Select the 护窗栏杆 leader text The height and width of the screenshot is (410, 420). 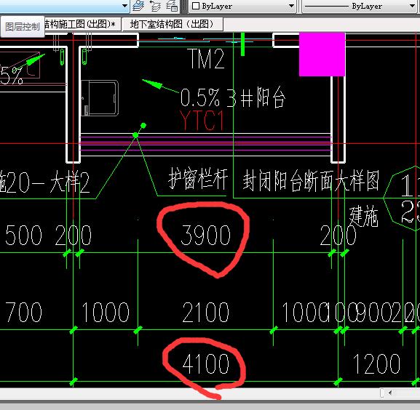[198, 179]
